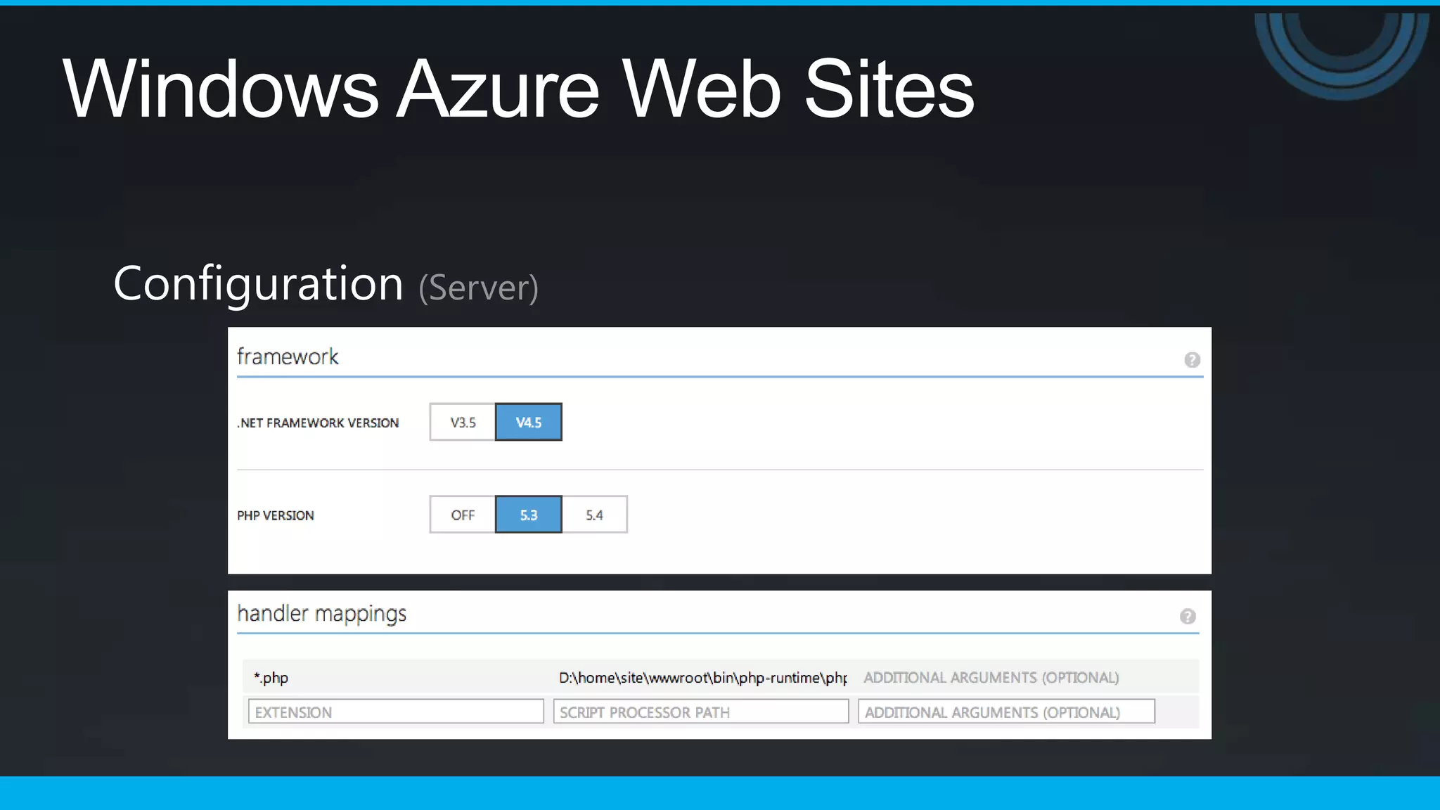Open help for the framework section
Viewport: 1440px width, 810px height.
point(1192,360)
